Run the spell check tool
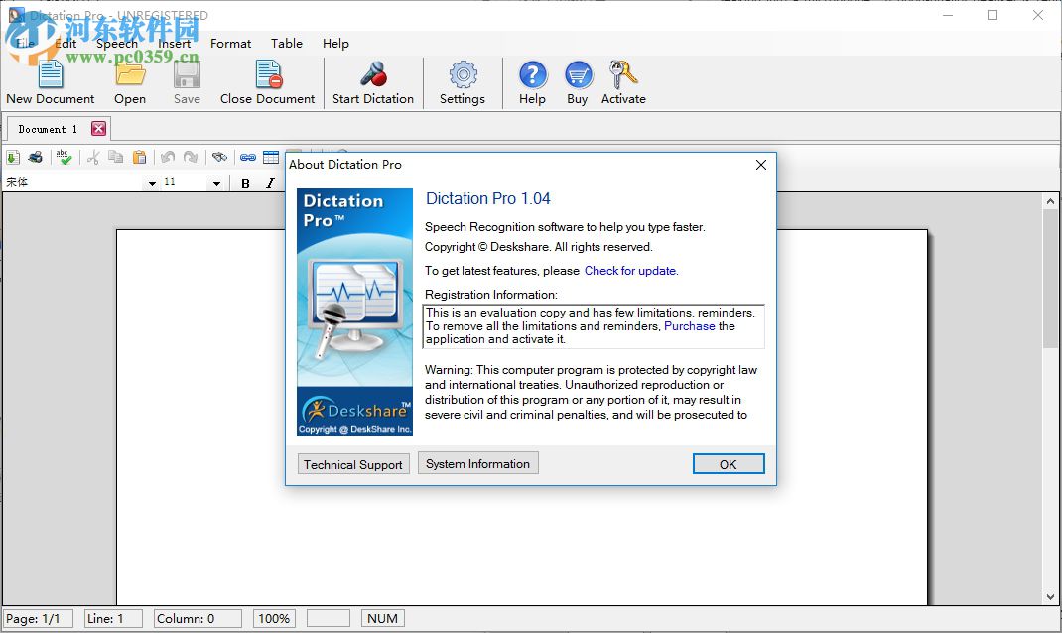The image size is (1062, 633). [64, 157]
